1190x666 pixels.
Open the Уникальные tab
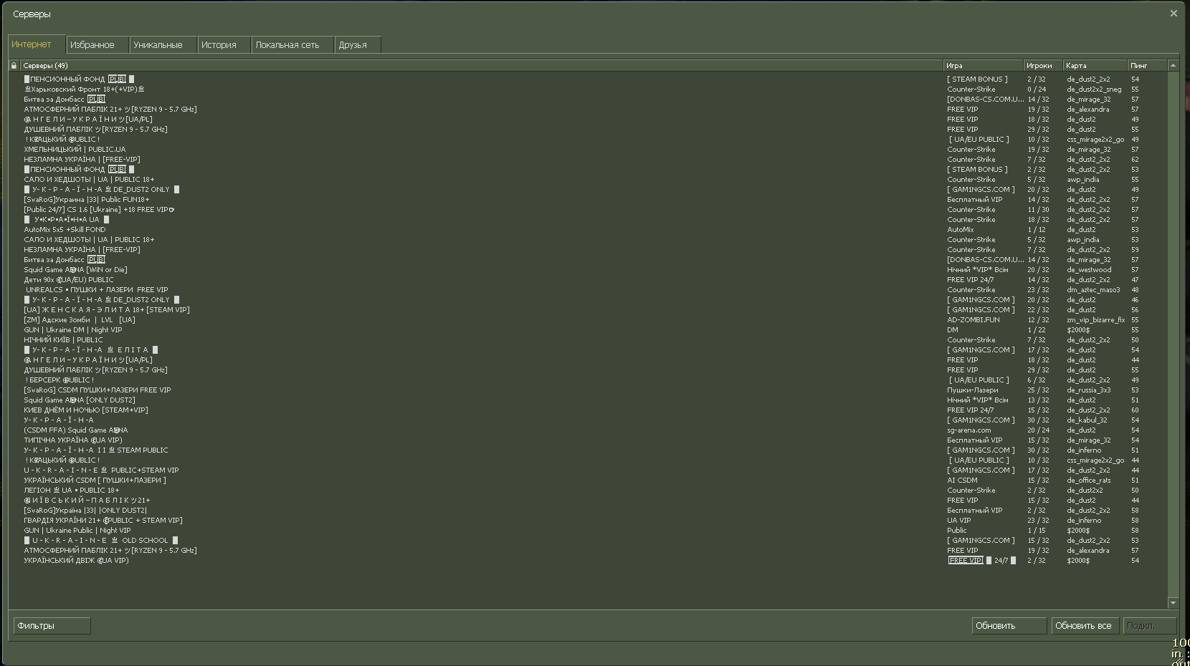coord(158,45)
